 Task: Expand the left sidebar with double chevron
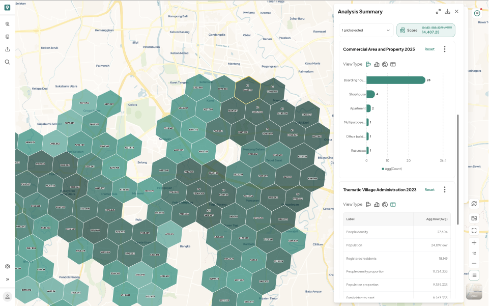click(8, 279)
